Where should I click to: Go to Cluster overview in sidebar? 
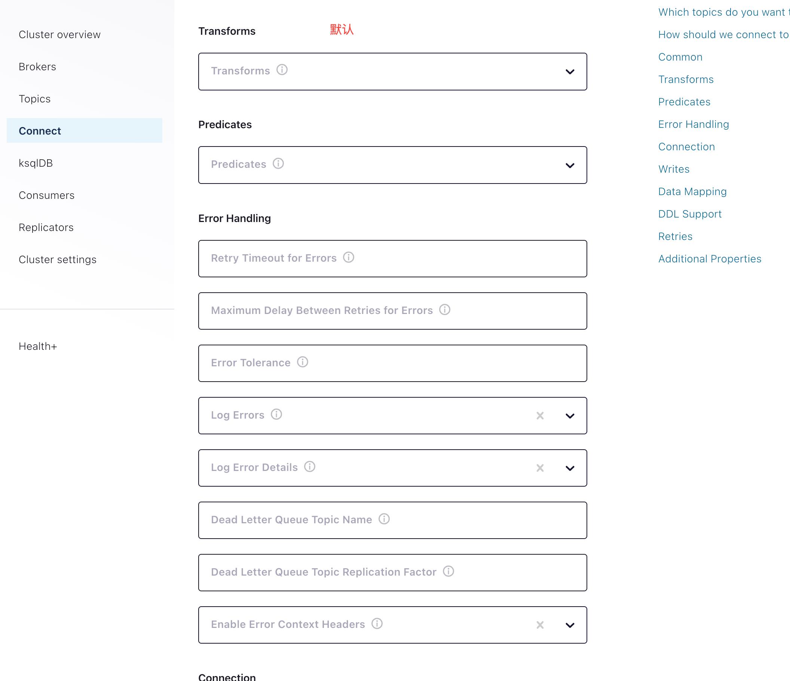[x=59, y=35]
